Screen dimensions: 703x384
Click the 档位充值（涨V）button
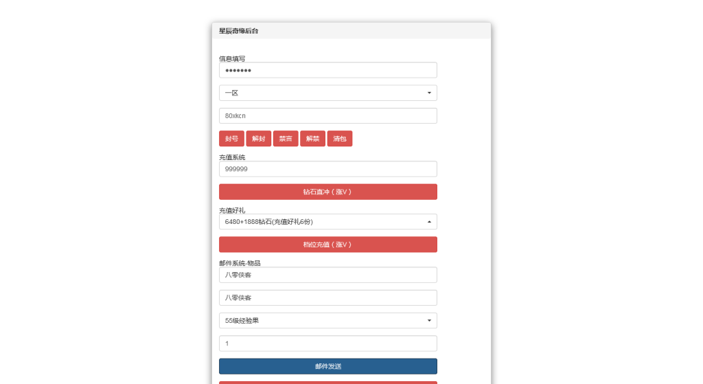click(327, 245)
